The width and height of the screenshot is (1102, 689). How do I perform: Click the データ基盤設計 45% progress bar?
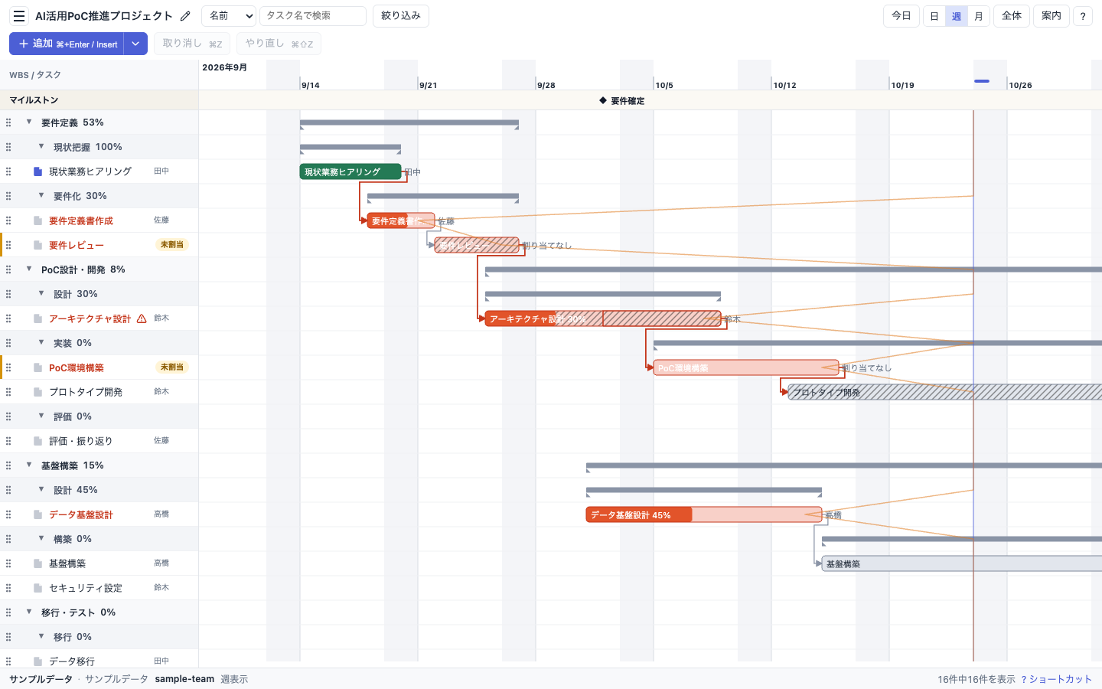pos(704,514)
